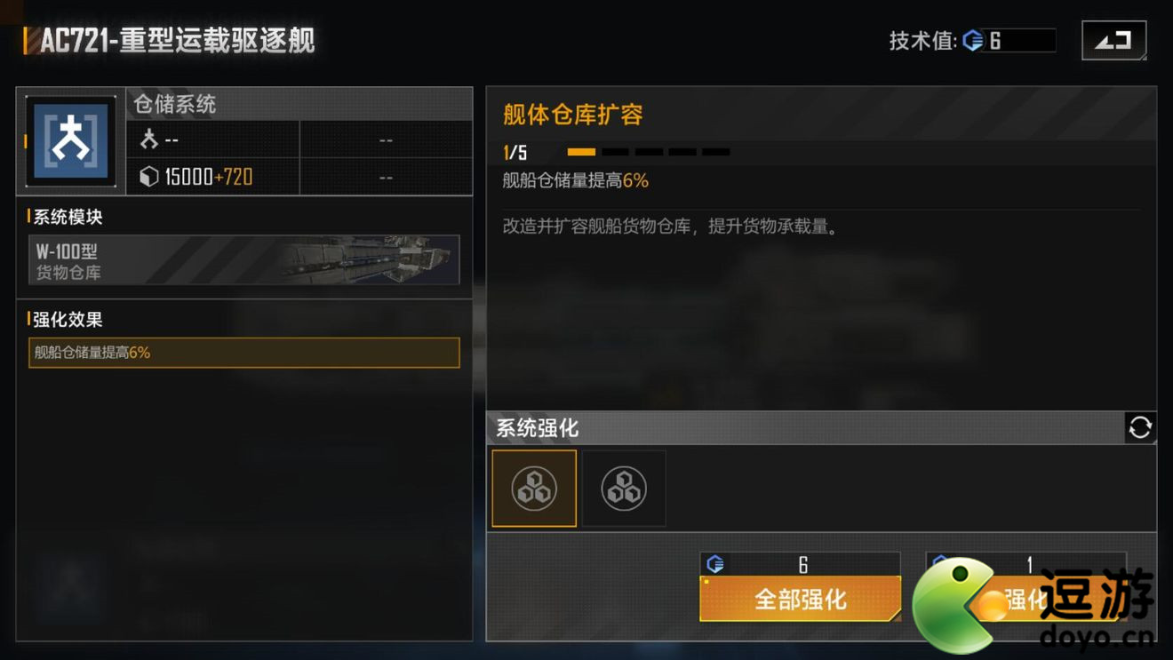Select the 舰船仓储量提高6% enhancement effect row

[244, 353]
